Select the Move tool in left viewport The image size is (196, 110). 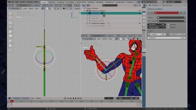pos(10,23)
